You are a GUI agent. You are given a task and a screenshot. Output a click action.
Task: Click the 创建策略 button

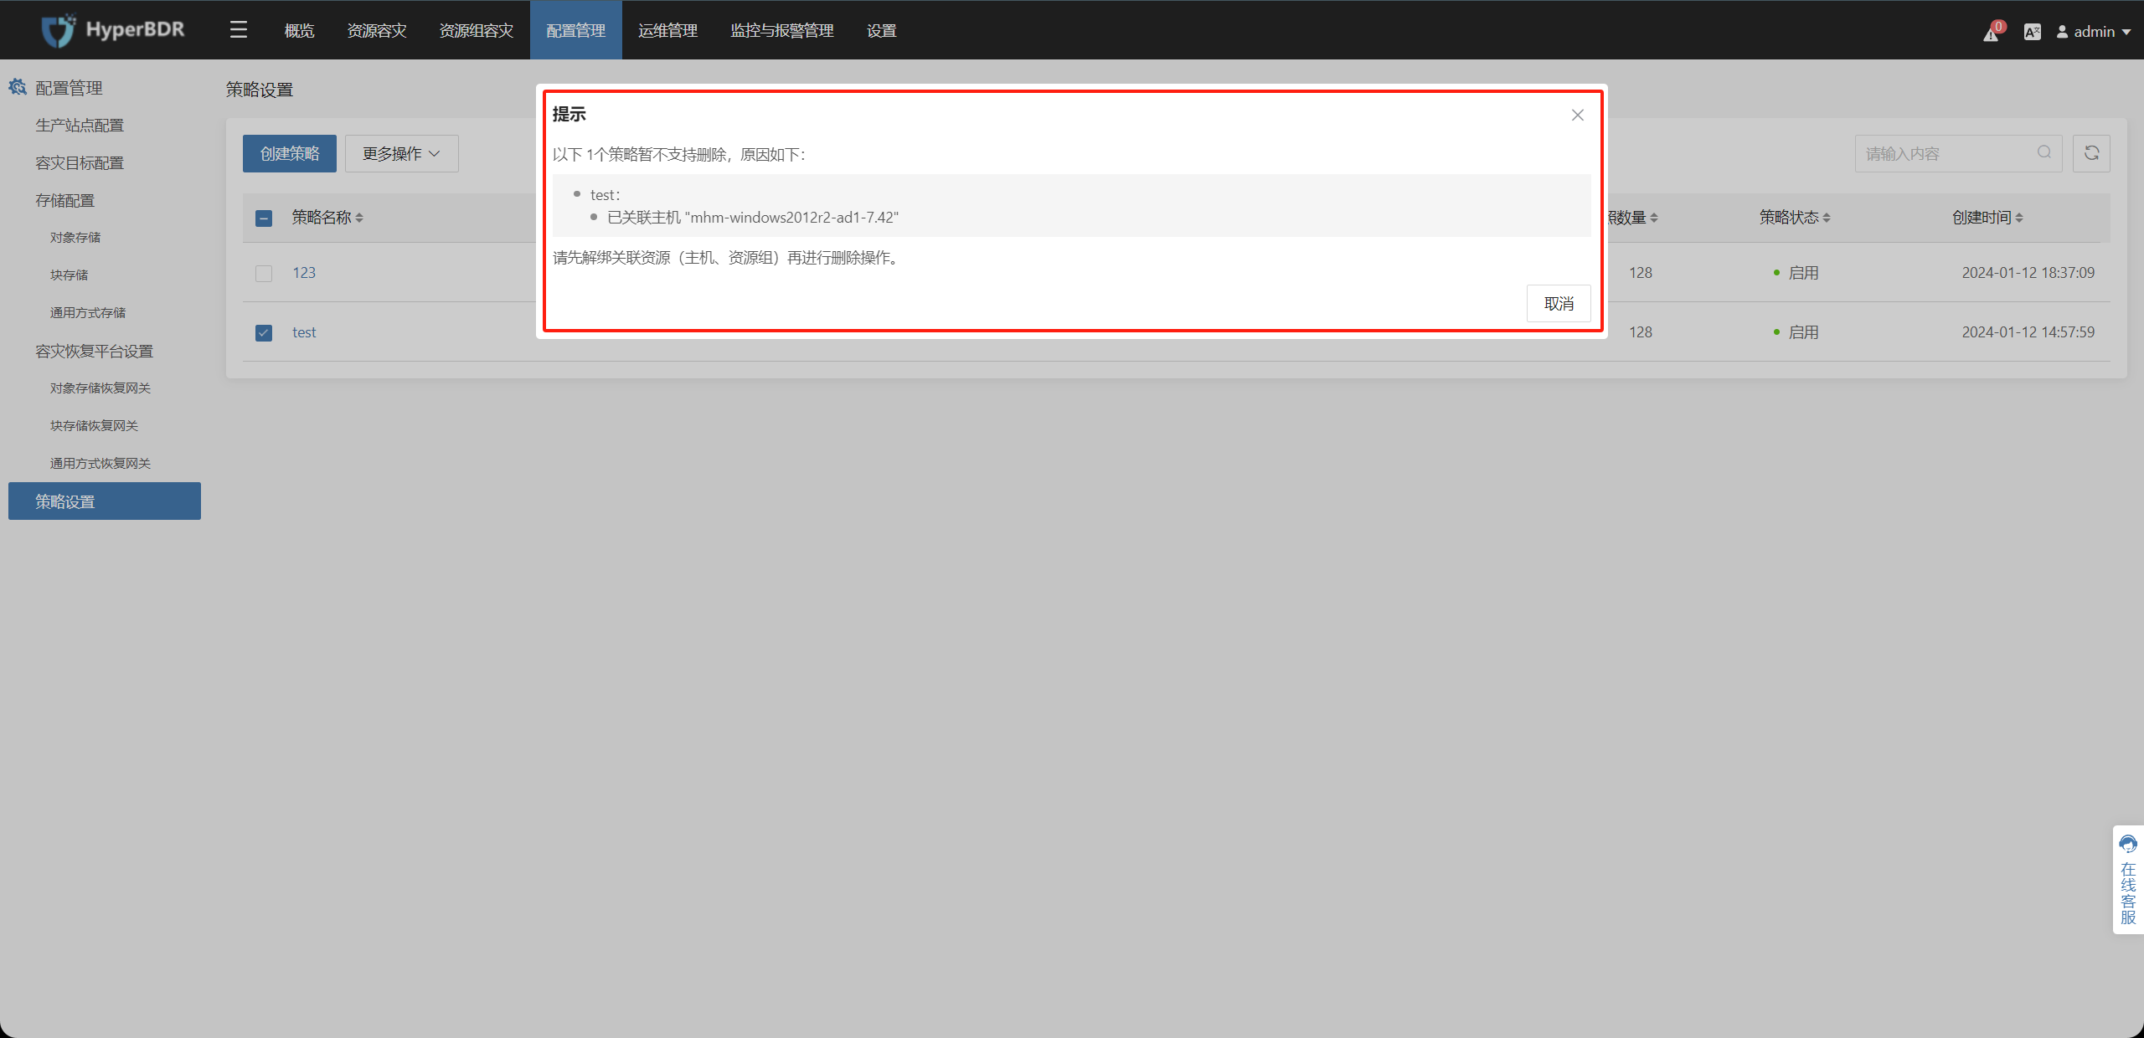290,153
